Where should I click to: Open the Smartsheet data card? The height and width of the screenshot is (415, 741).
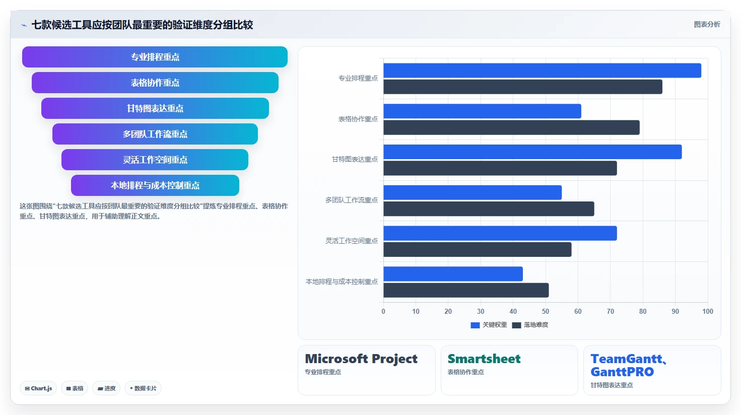(x=509, y=370)
